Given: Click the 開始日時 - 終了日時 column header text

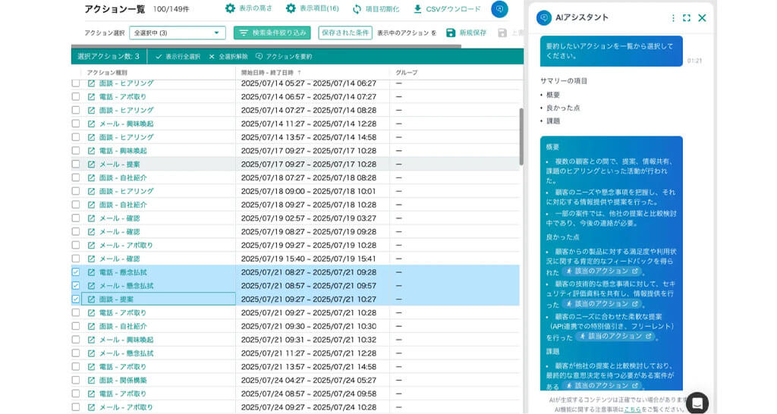Looking at the screenshot, I should click(268, 72).
